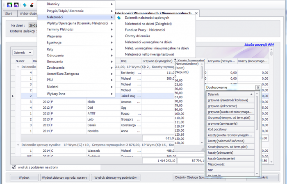287x184 pixels.
Task: Click the blue book toolbar icon
Action: pos(25,5)
